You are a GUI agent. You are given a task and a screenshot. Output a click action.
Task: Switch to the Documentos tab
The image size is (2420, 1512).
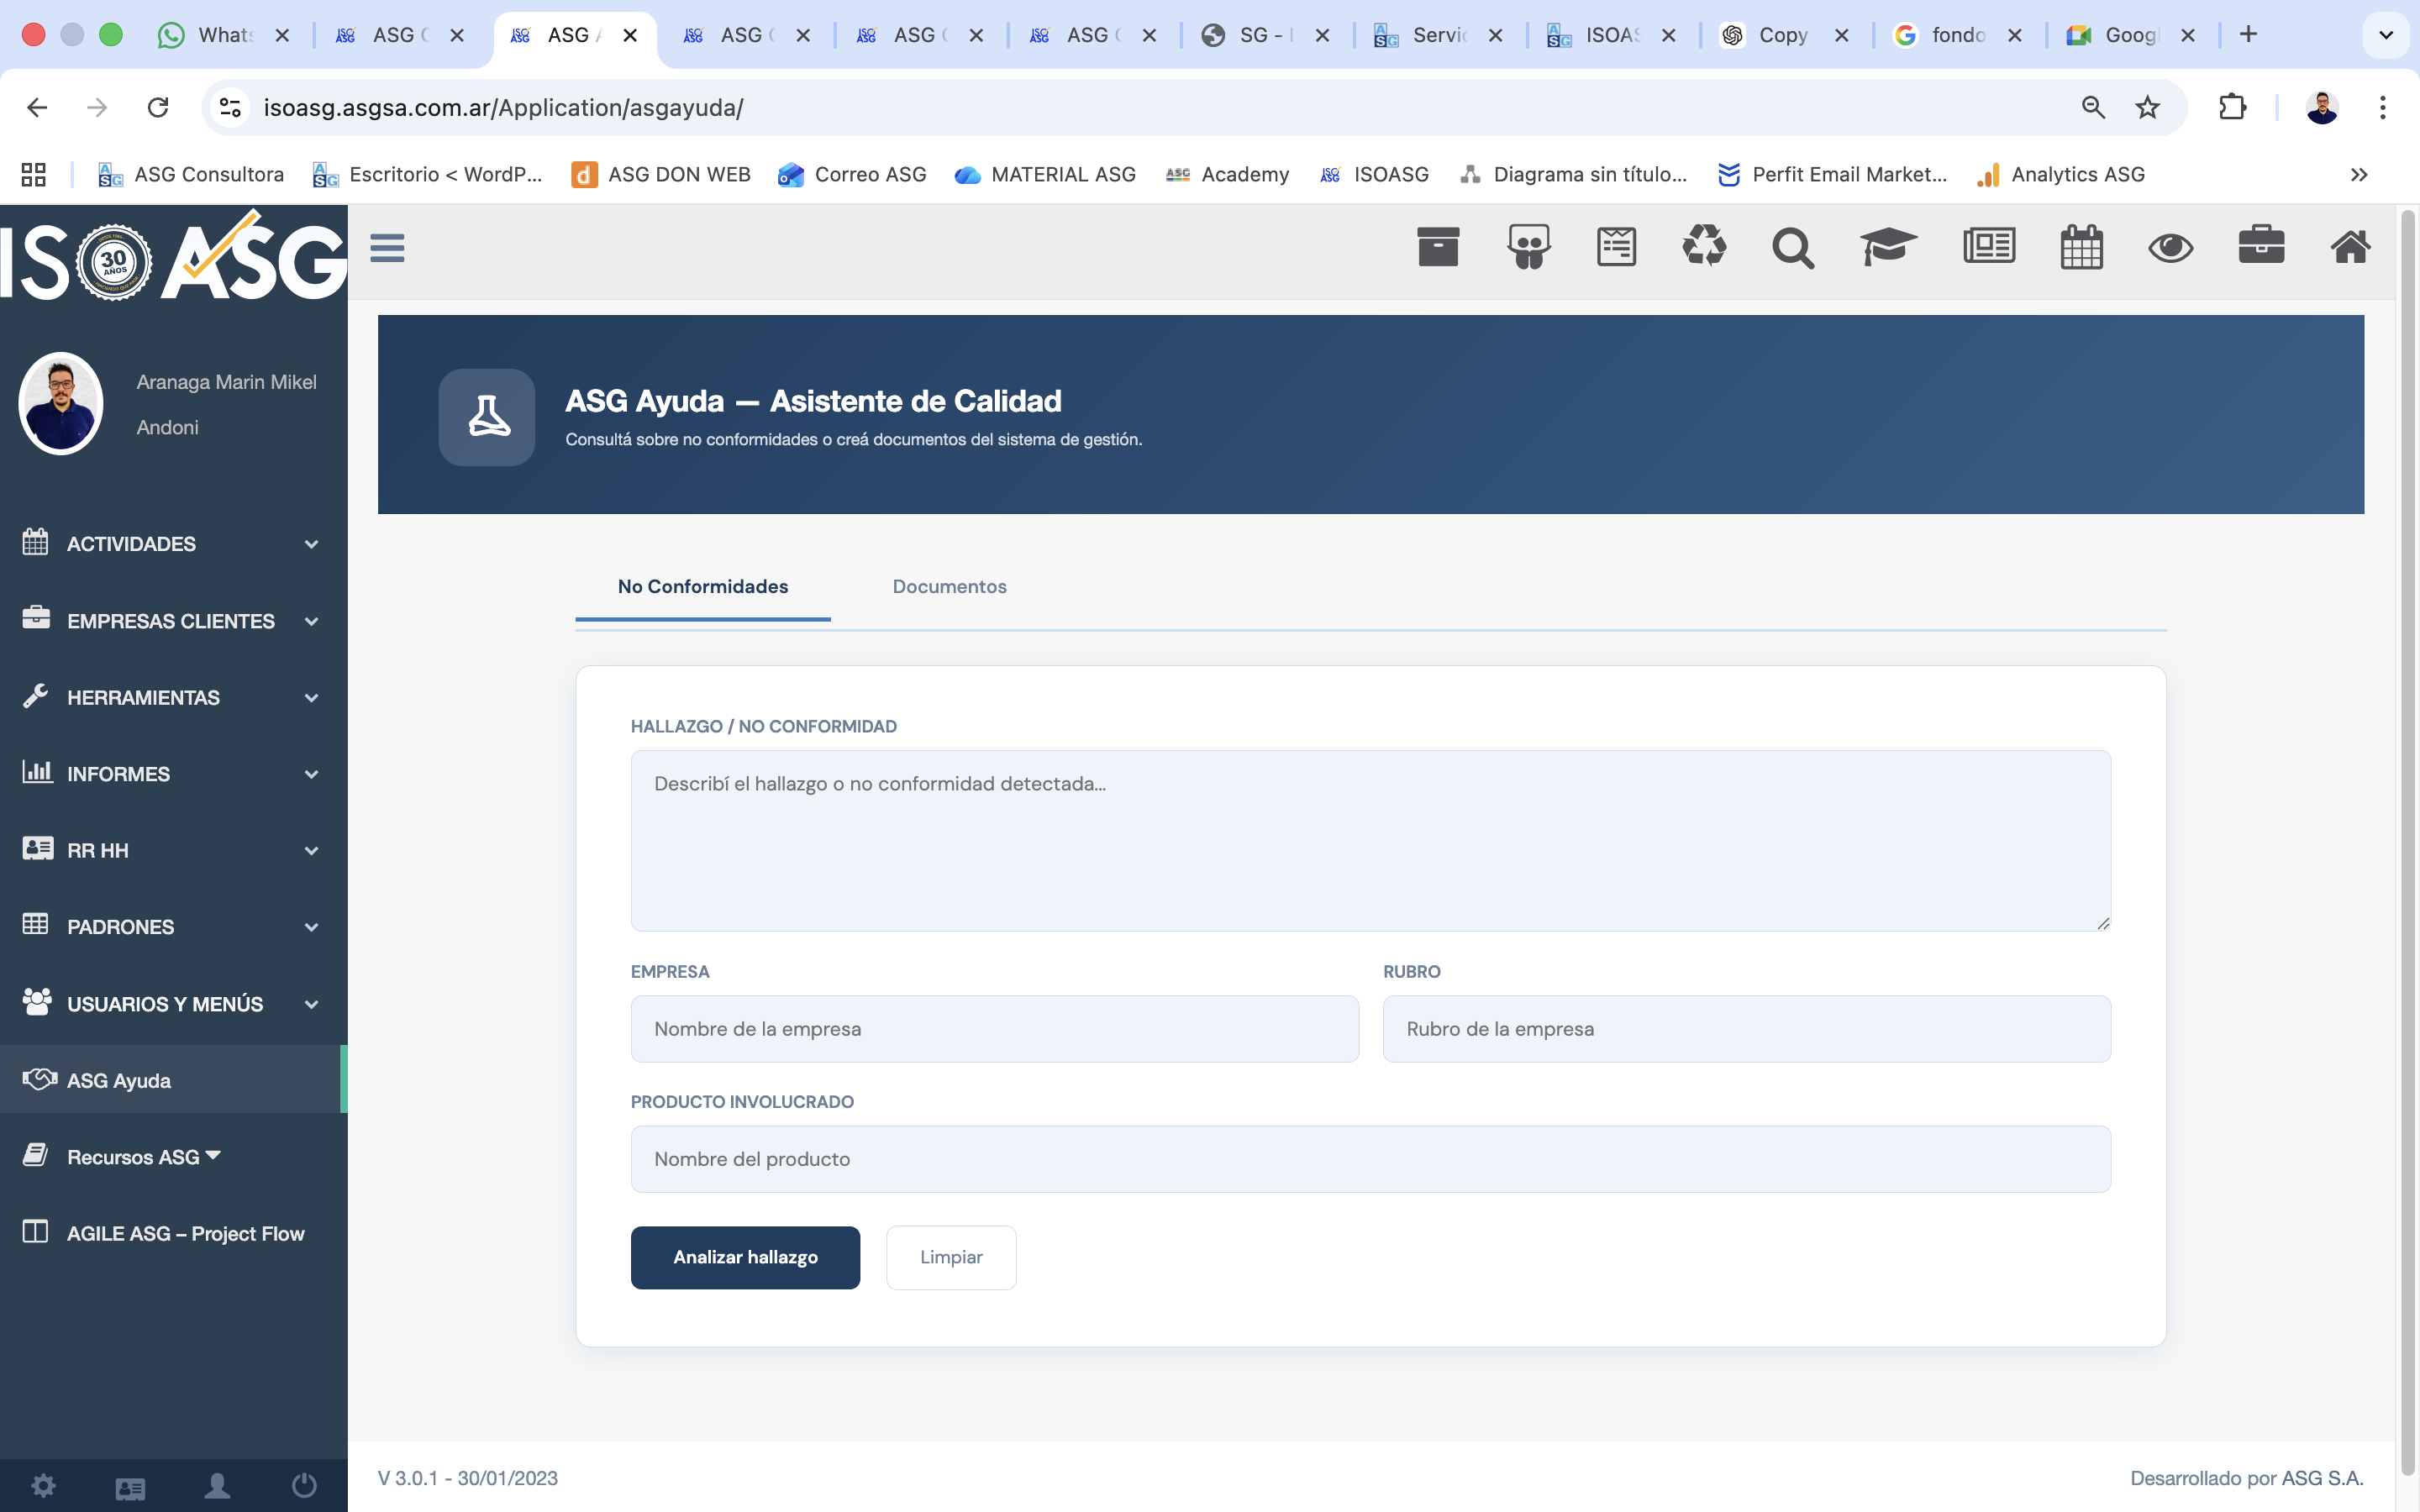[x=949, y=587]
